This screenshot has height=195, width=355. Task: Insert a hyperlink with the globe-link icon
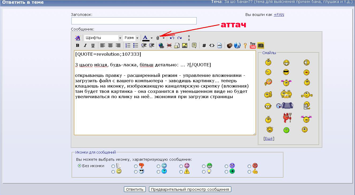click(x=161, y=46)
